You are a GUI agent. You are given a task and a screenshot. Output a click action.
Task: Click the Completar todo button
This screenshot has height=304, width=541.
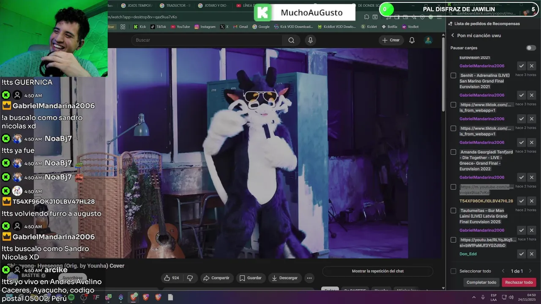coord(481,282)
